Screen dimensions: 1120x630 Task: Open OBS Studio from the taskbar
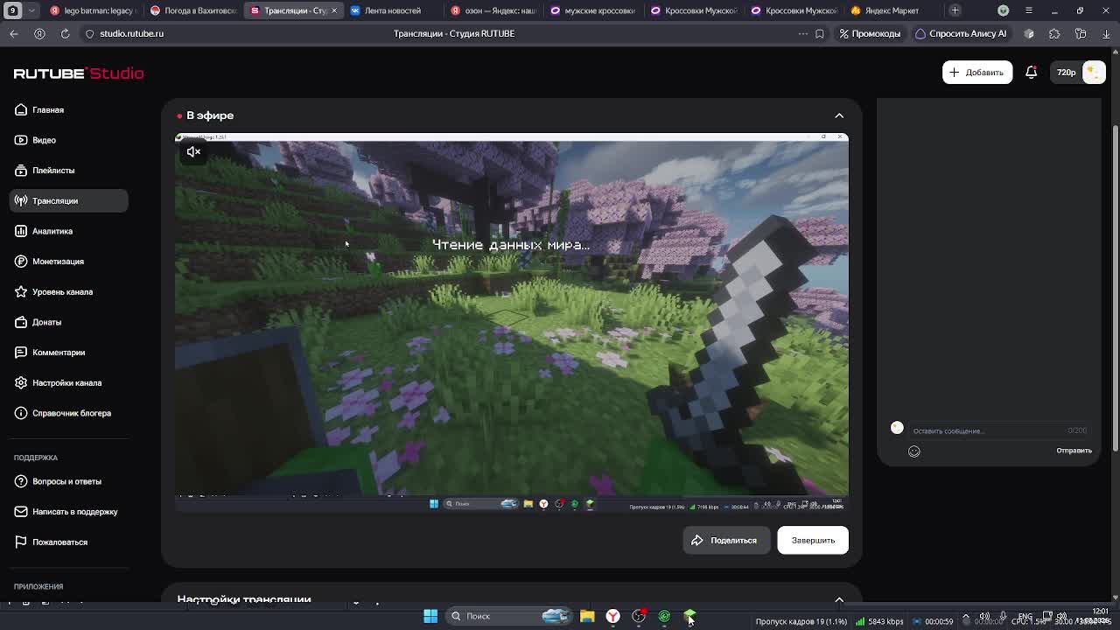pos(639,616)
